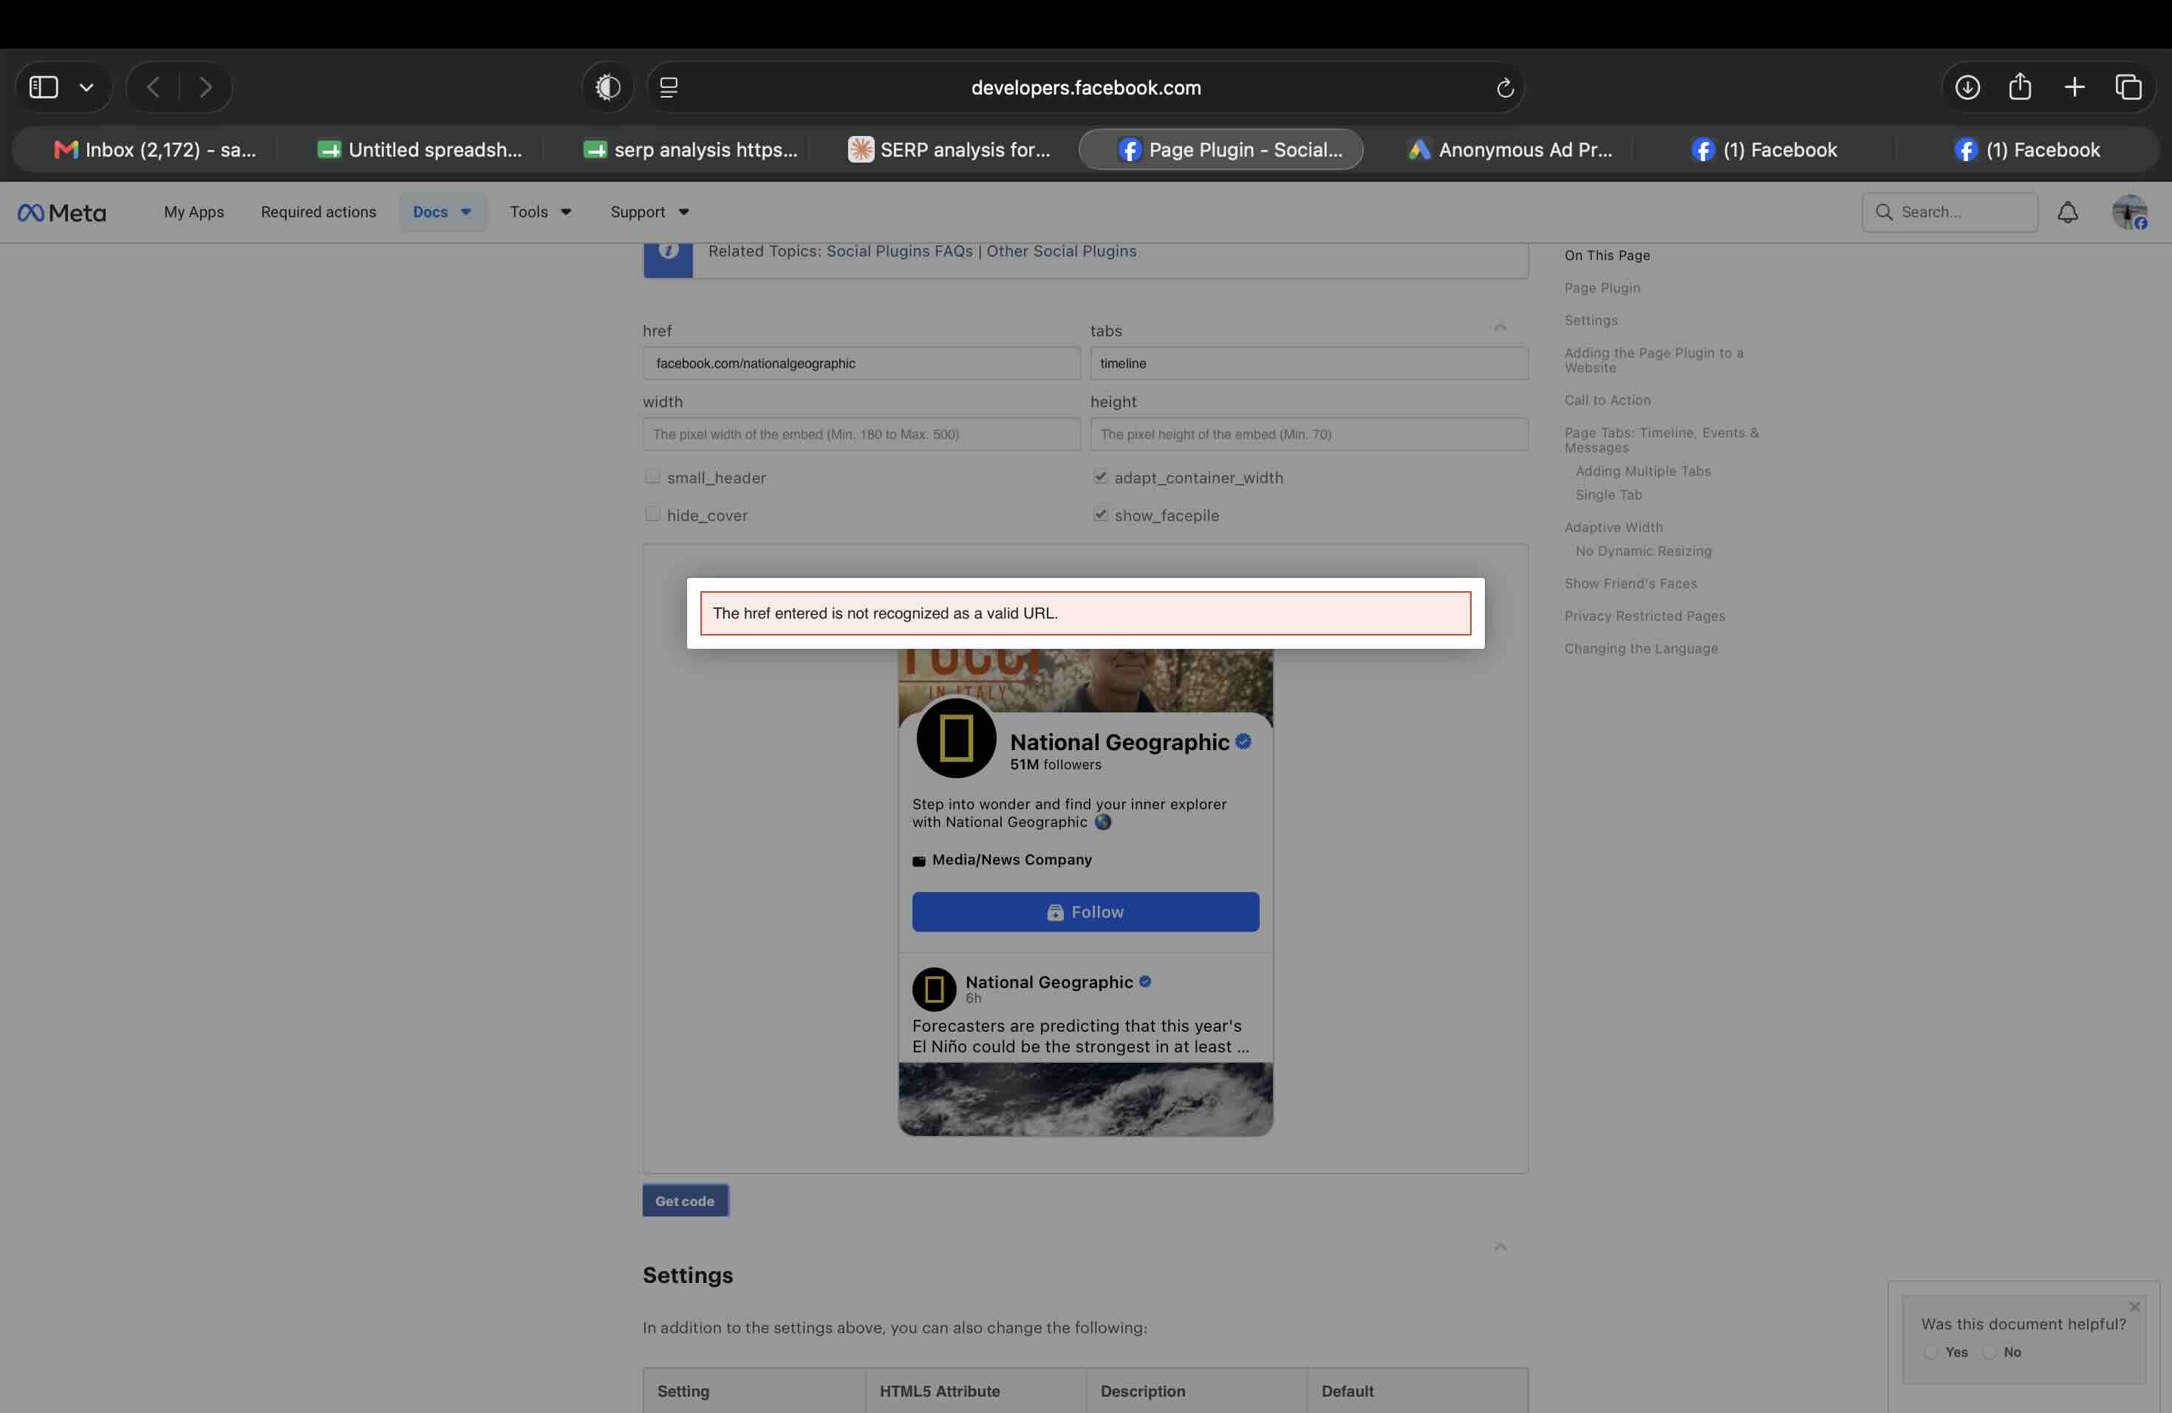Jump to Privacy Restricted Pages section
Image resolution: width=2172 pixels, height=1413 pixels.
[1645, 616]
